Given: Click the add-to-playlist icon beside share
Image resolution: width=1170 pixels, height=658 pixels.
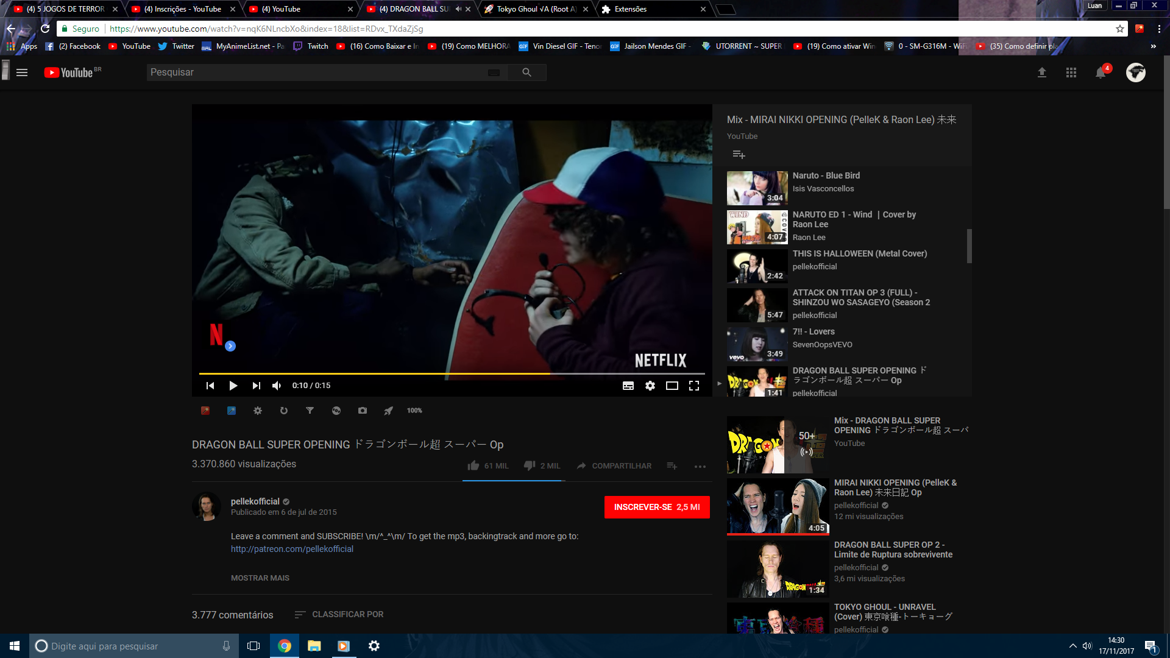Looking at the screenshot, I should [x=672, y=465].
